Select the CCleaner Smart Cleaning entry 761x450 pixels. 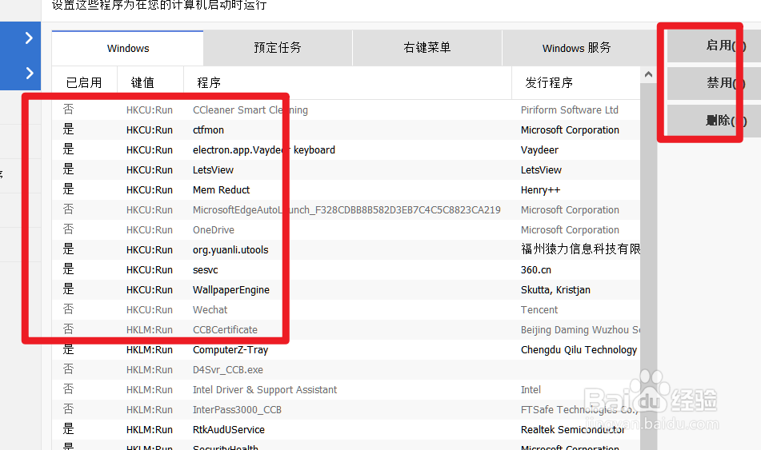[x=250, y=110]
